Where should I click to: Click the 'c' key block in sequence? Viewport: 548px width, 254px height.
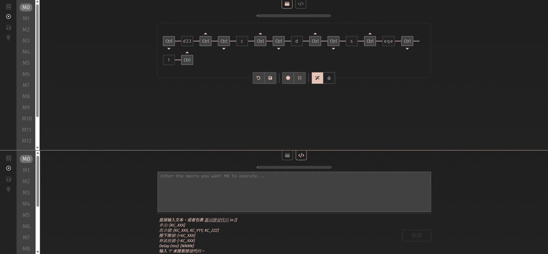click(242, 41)
